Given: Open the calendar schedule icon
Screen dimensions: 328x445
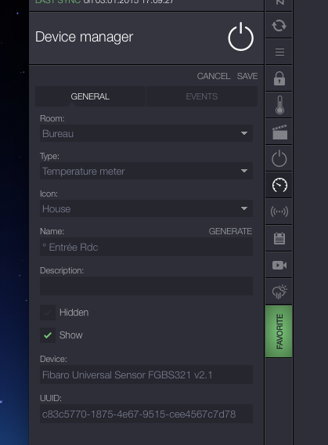Looking at the screenshot, I should 279,238.
